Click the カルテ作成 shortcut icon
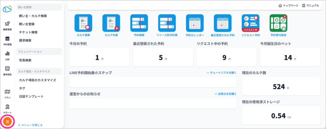Image resolution: width=326 pixels, height=129 pixels. pyautogui.click(x=111, y=23)
